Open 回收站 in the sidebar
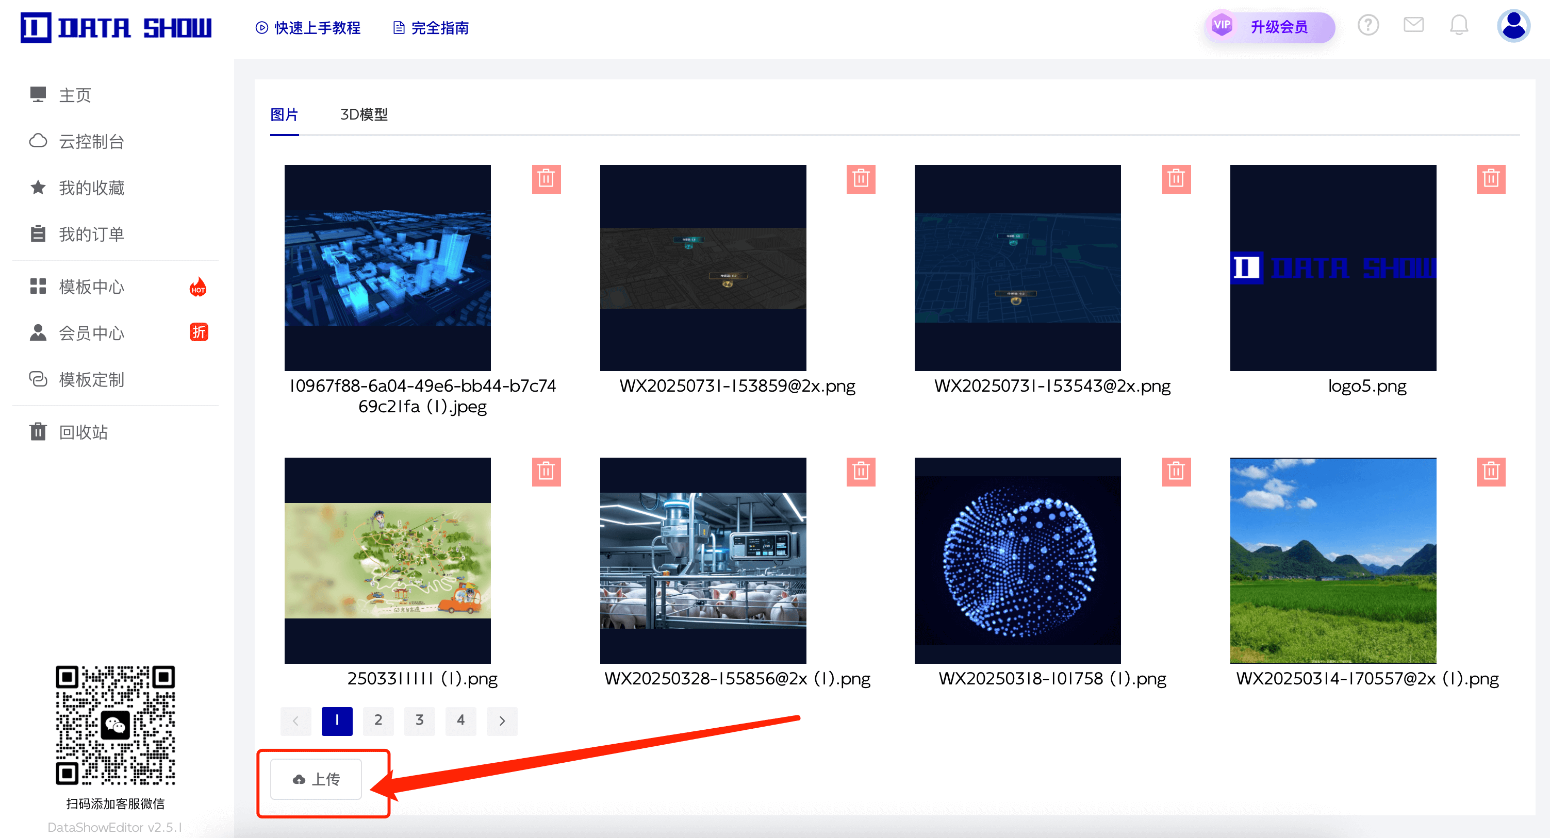 [x=83, y=432]
